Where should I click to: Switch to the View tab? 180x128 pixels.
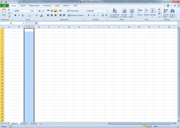click(75, 6)
